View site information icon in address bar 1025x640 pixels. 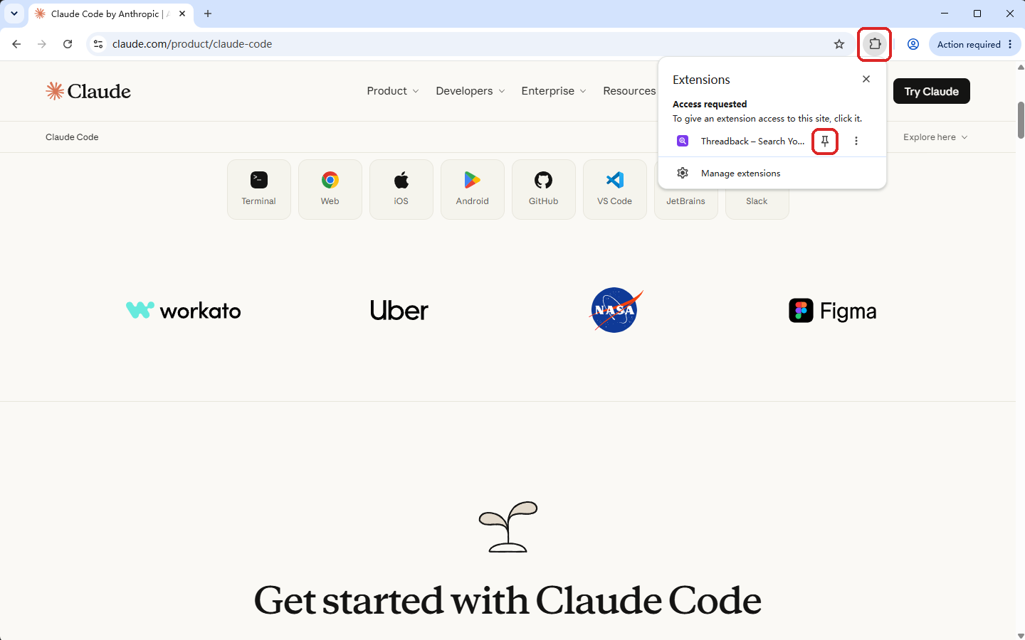point(98,44)
